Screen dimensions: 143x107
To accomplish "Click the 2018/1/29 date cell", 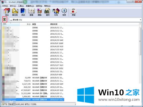I will 57,87.
